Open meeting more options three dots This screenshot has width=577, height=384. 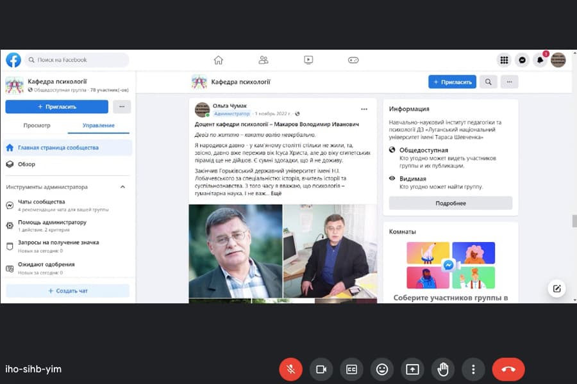pyautogui.click(x=473, y=369)
